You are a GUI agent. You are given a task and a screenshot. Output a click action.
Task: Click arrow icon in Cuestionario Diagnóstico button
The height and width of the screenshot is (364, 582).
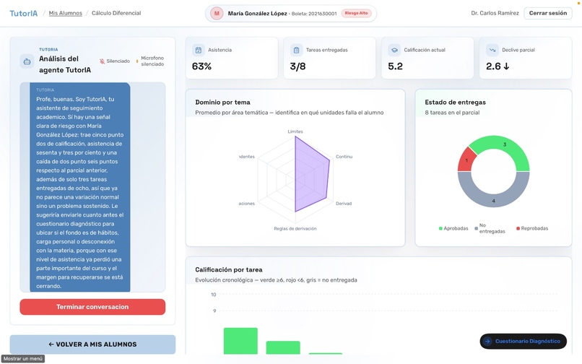[487, 341]
